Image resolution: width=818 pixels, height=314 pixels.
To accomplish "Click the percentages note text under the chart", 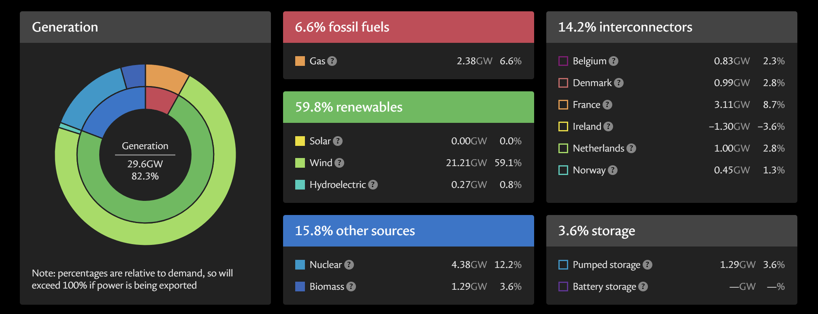I will [x=132, y=279].
